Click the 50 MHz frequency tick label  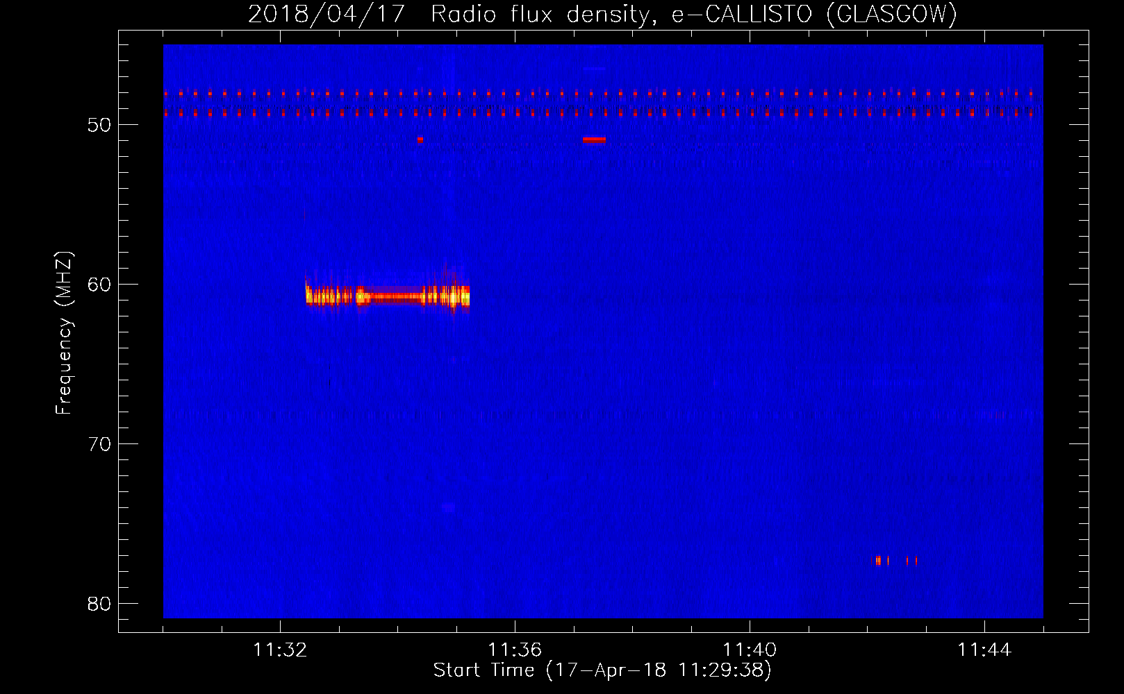click(99, 125)
